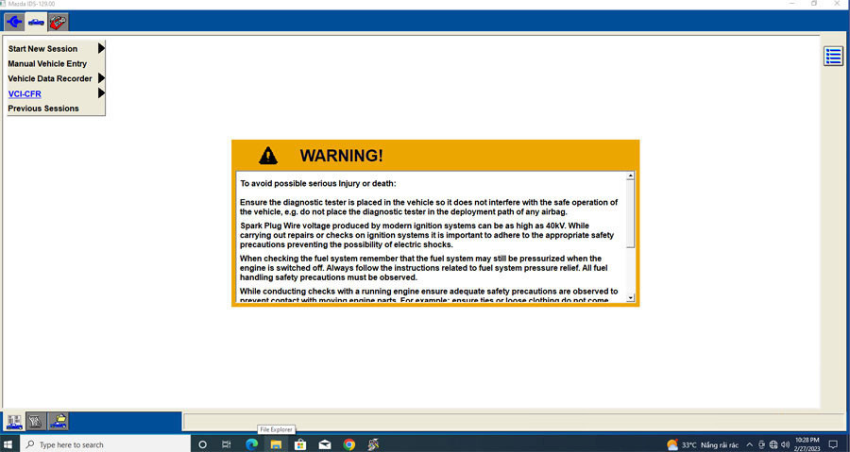Click the warning text scrollbar down arrow
The height and width of the screenshot is (452, 850).
(x=630, y=298)
